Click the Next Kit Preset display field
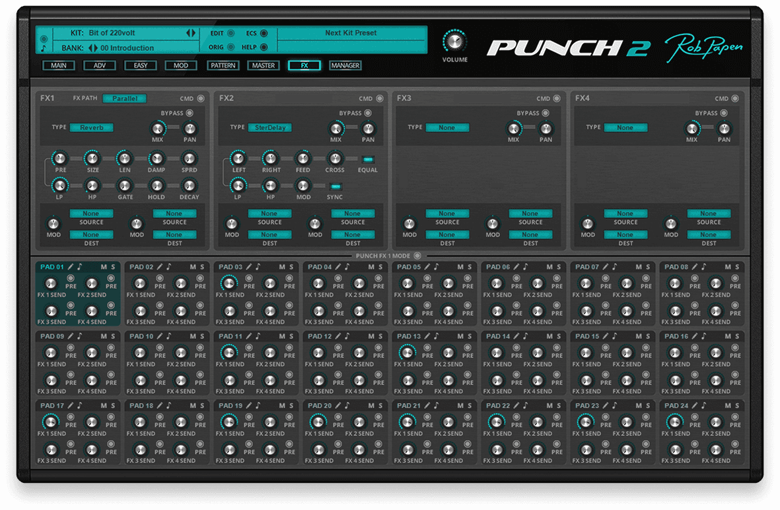This screenshot has height=510, width=780. (351, 32)
